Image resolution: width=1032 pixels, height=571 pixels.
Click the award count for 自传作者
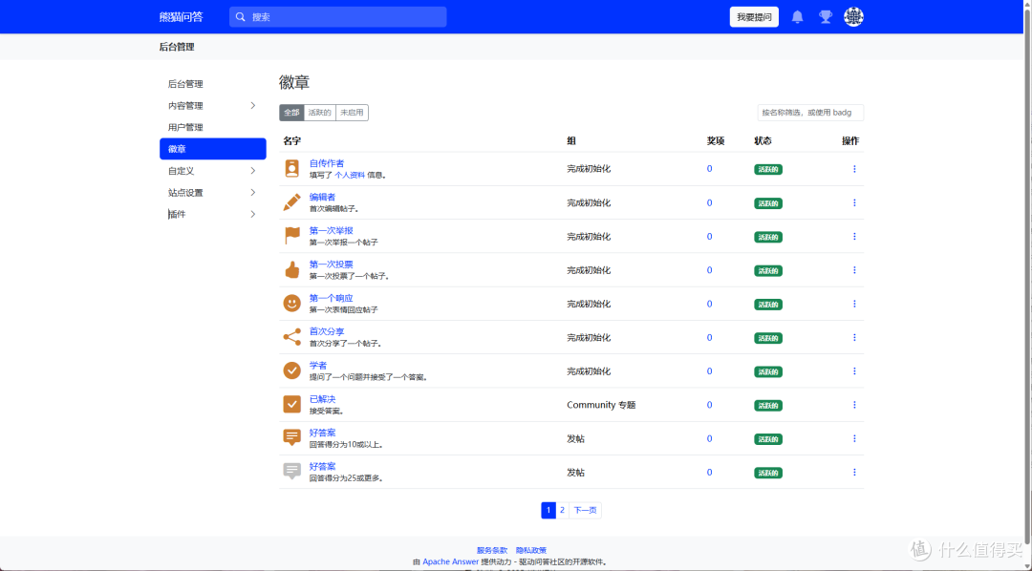[x=709, y=168]
